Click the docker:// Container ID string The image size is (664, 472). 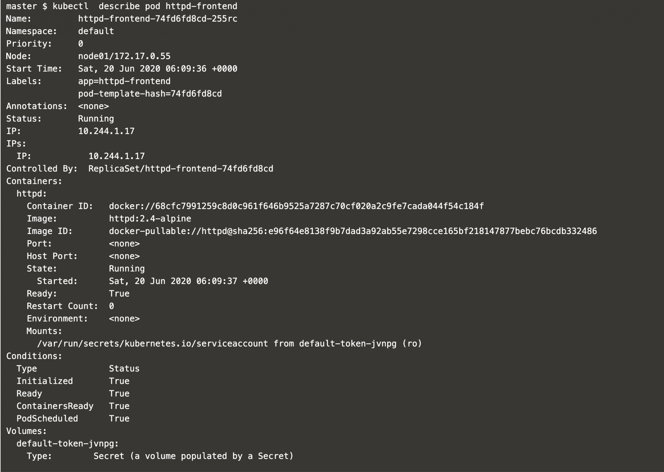pyautogui.click(x=296, y=206)
